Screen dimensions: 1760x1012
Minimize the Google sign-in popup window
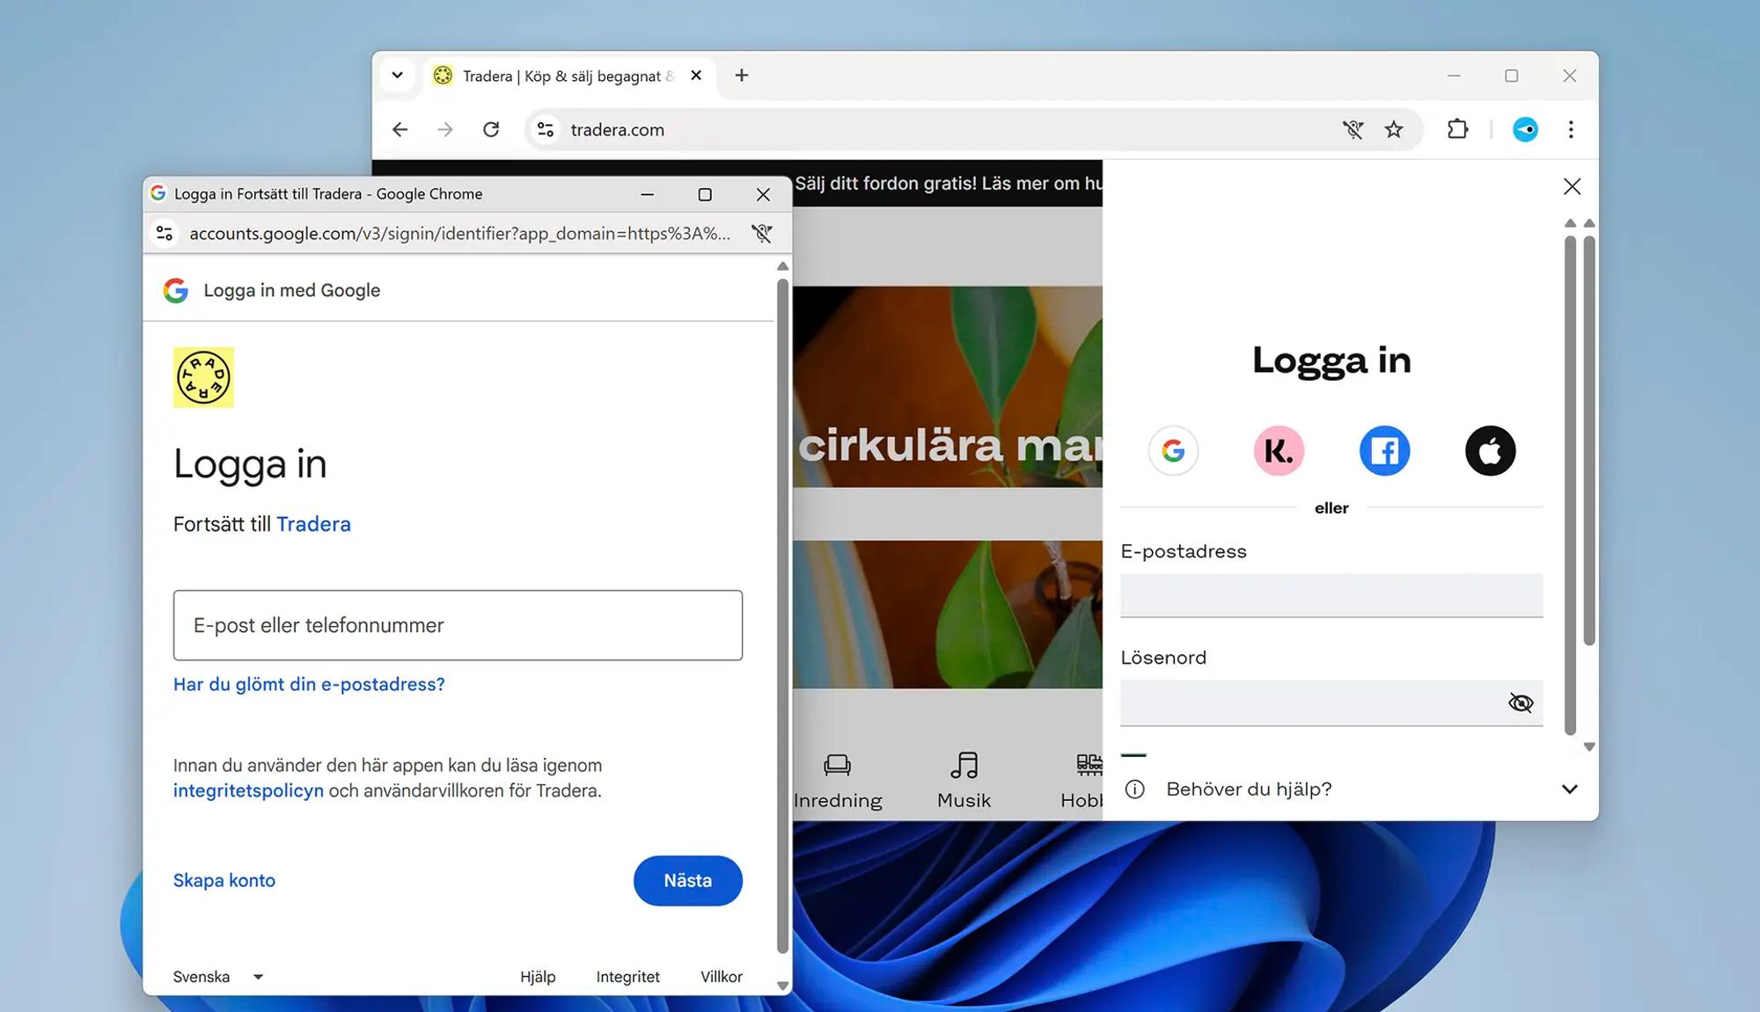click(647, 194)
